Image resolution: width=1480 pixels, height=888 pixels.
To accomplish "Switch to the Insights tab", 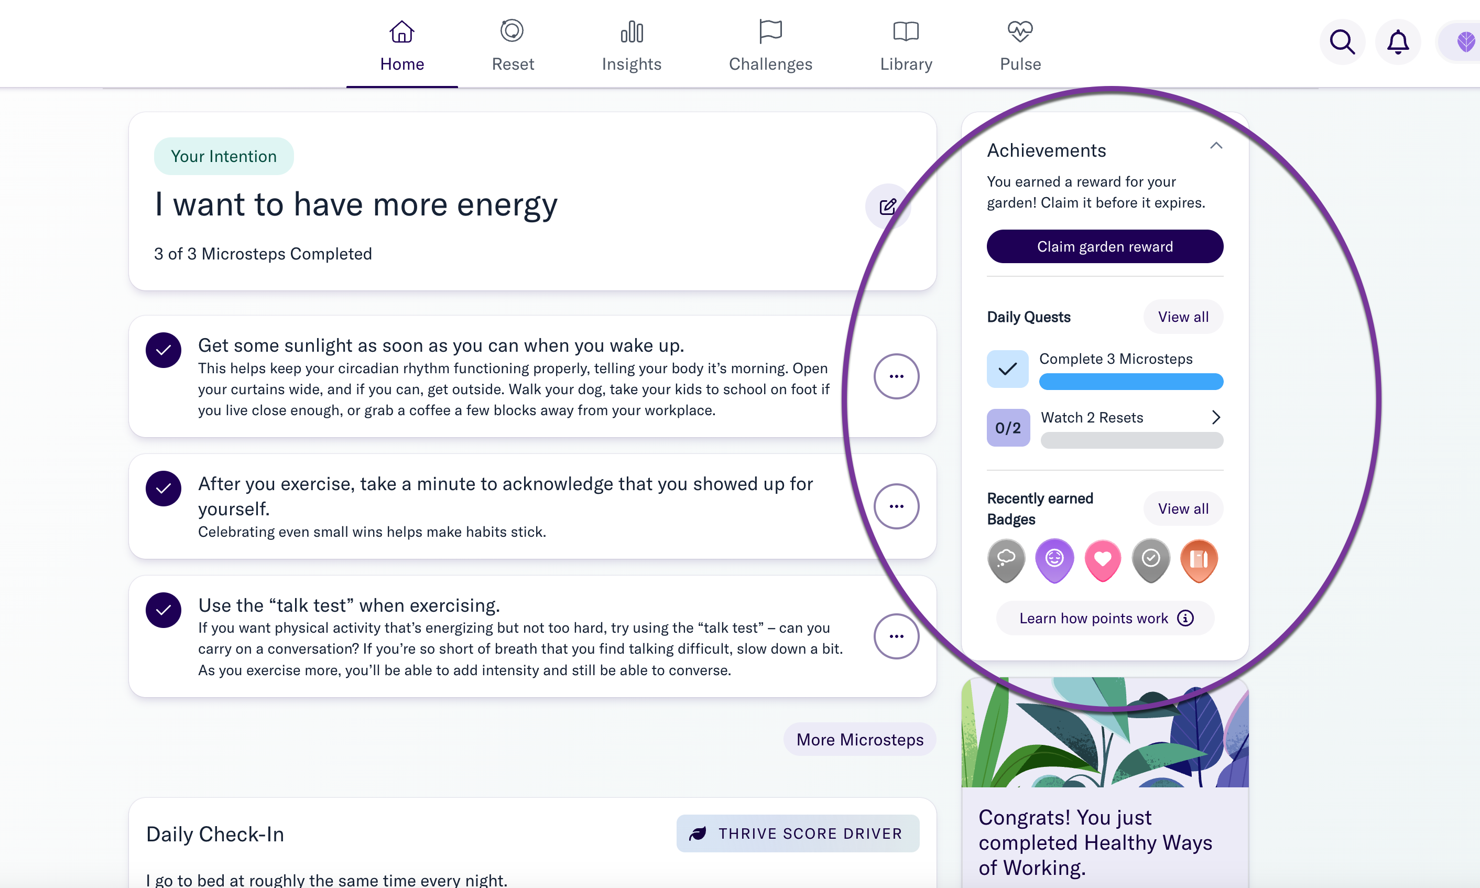I will pos(631,46).
